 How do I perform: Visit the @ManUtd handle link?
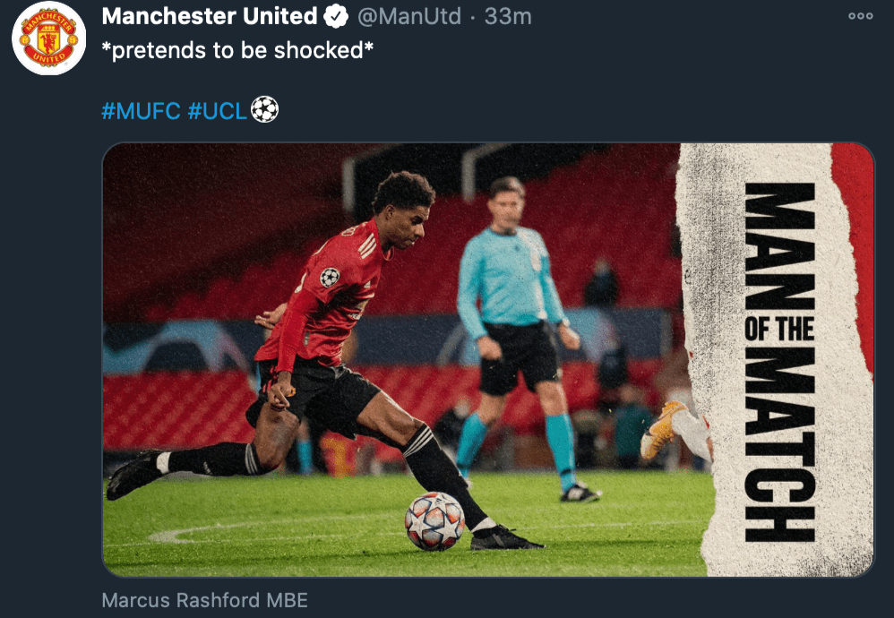tap(408, 16)
